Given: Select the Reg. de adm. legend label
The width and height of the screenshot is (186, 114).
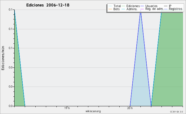Looking at the screenshot, I should click(154, 9).
